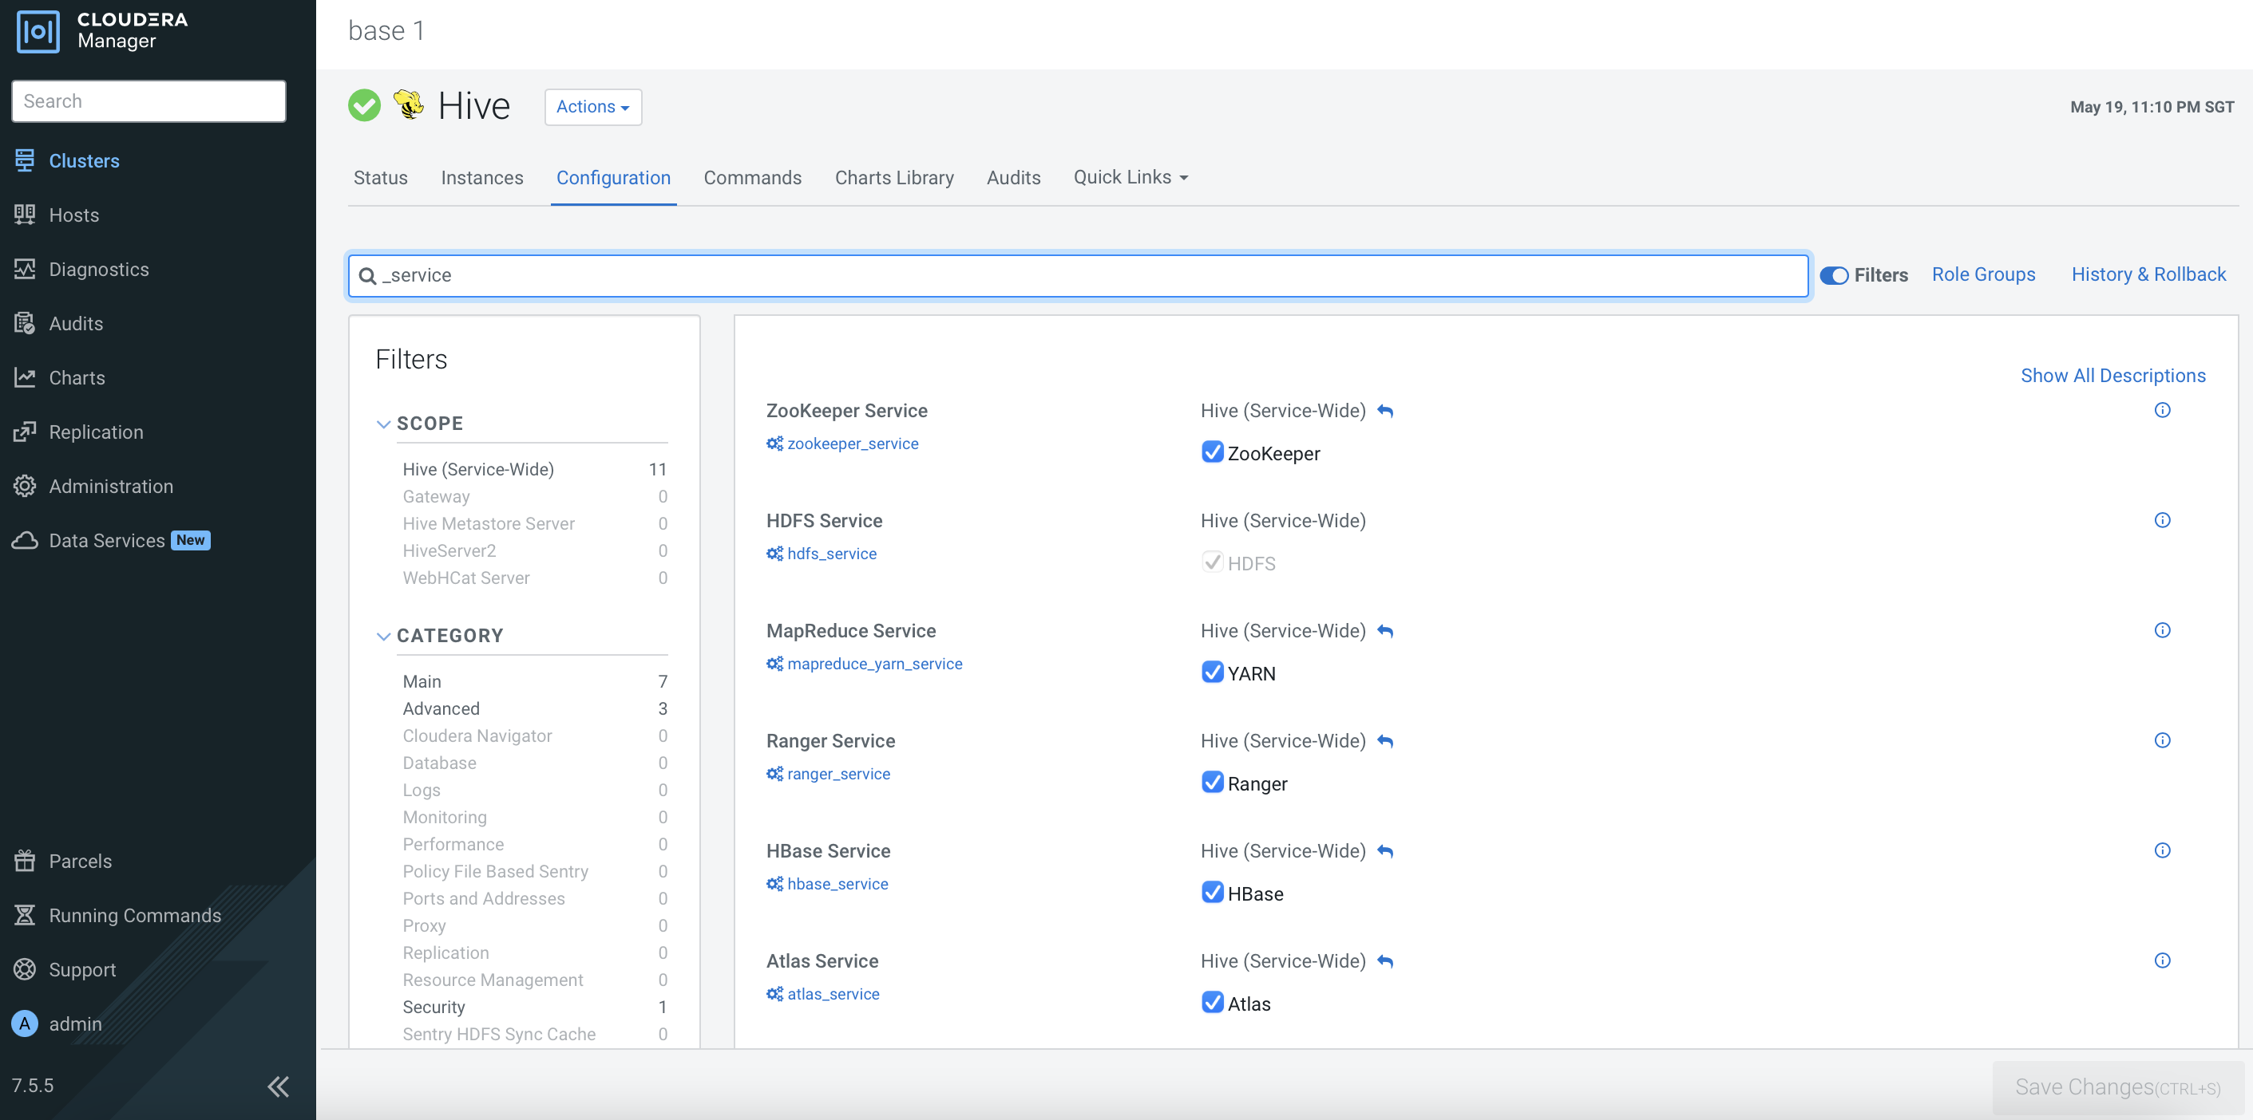Open Running Commands in sidebar
Image resolution: width=2253 pixels, height=1120 pixels.
135,915
